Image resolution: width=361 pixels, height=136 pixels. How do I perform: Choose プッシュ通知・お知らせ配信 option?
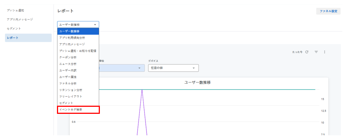(78, 51)
